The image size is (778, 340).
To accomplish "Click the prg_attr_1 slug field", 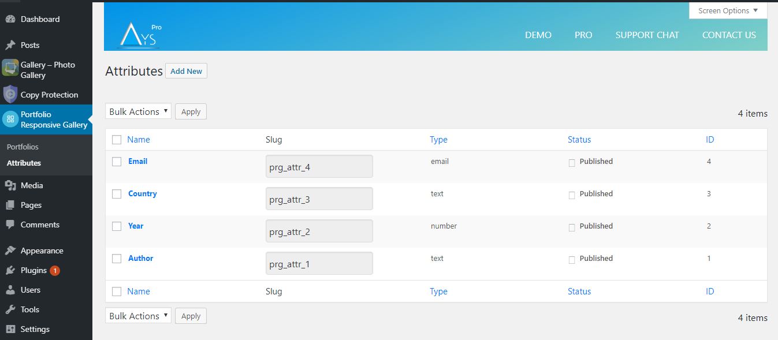I will 319,263.
